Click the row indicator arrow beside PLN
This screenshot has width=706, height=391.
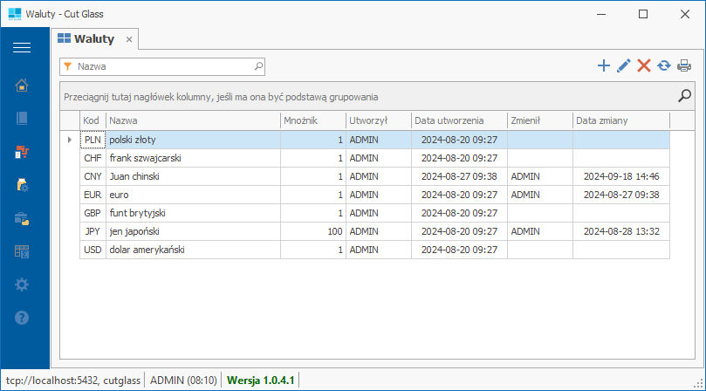(x=70, y=140)
